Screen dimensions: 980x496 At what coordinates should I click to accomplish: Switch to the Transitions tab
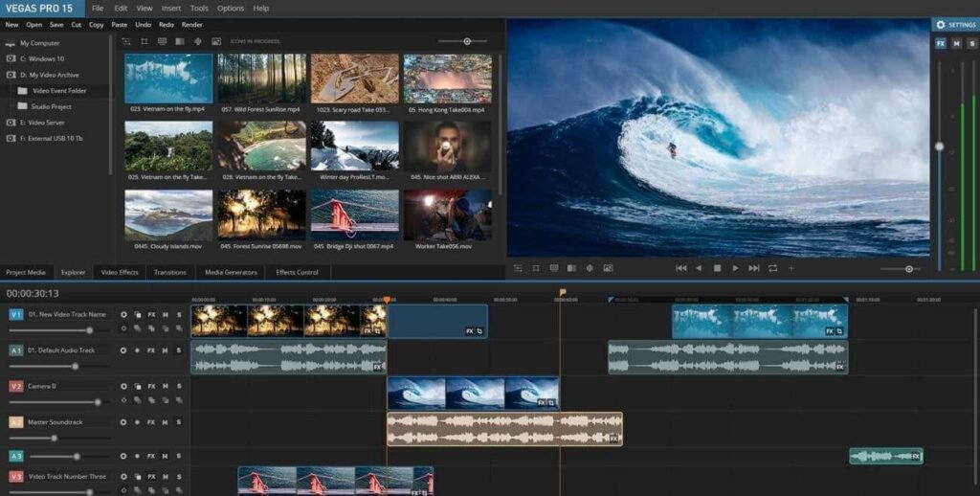point(170,273)
